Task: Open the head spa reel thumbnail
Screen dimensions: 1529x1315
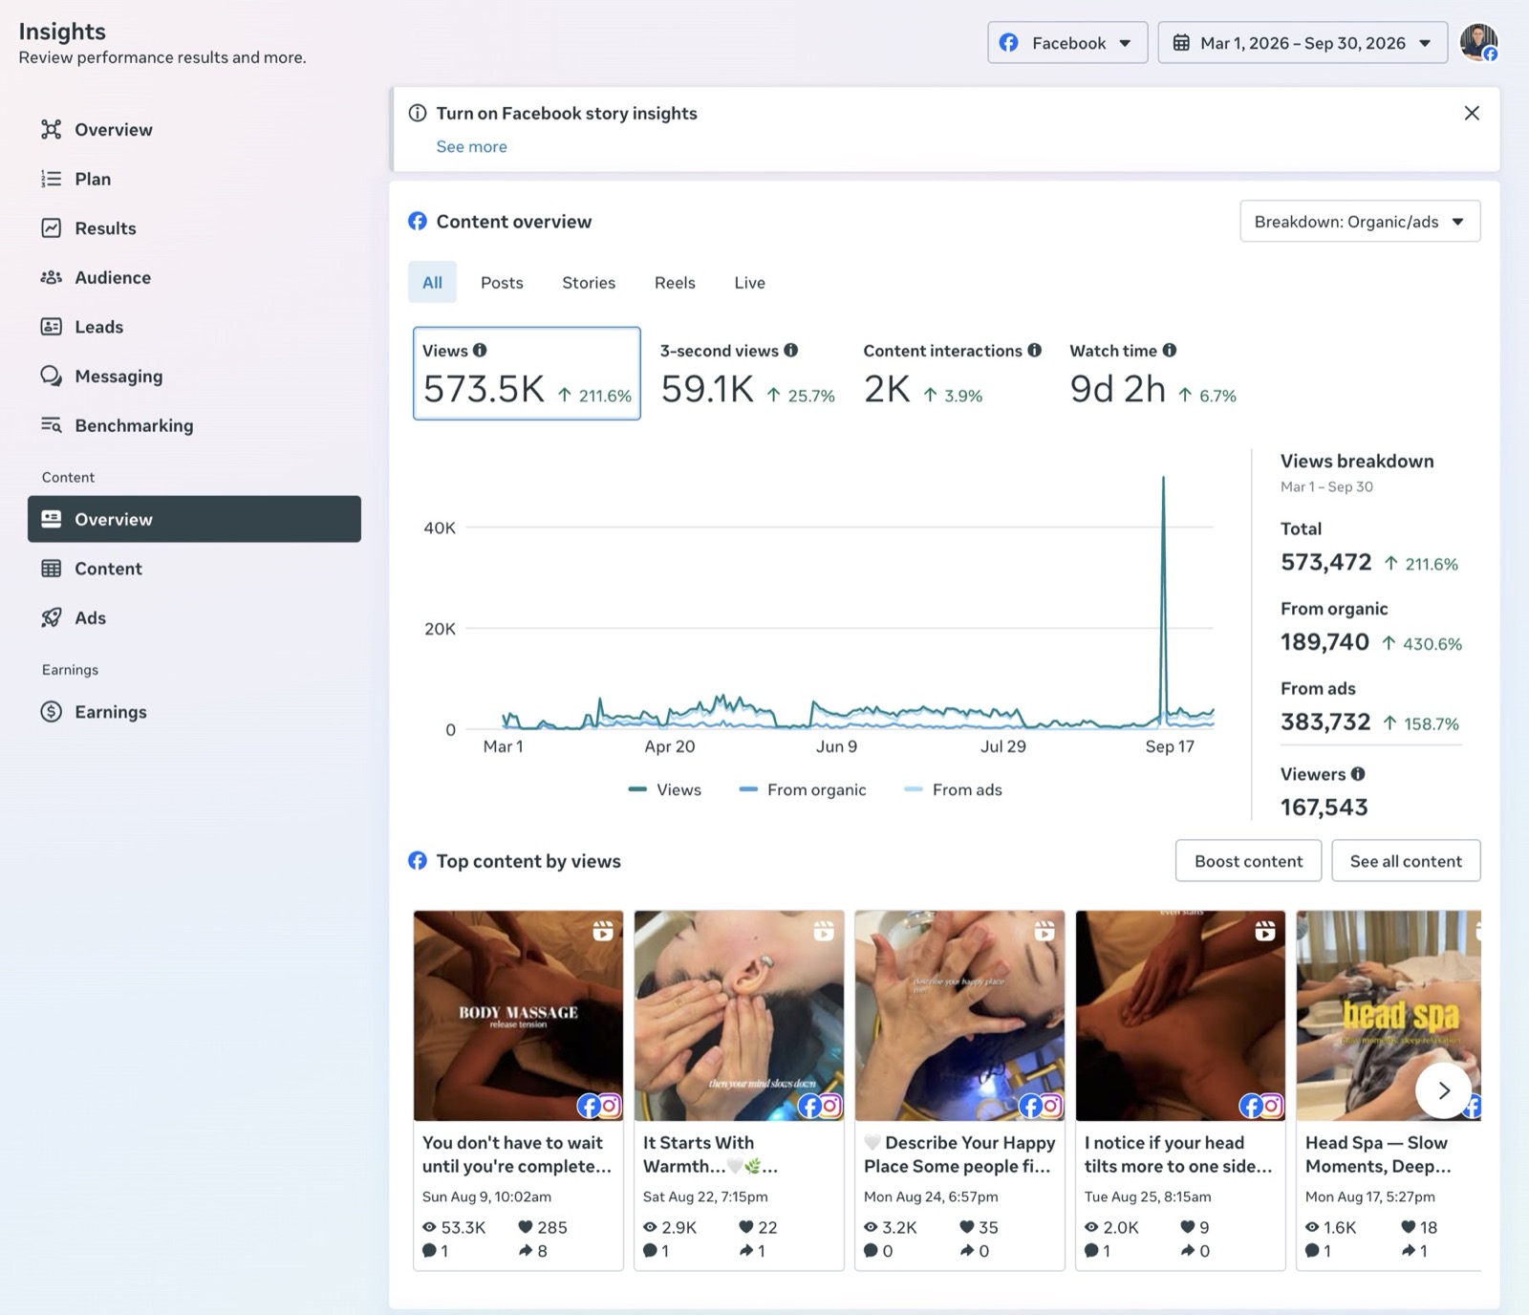Action: click(x=1388, y=1016)
